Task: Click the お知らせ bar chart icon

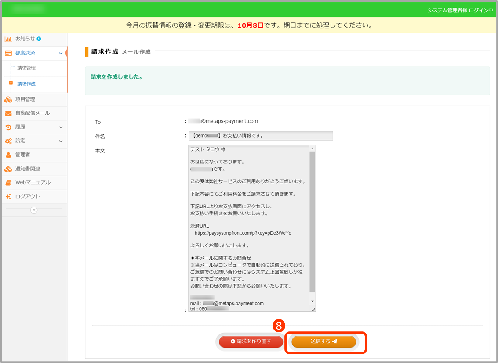Action: pyautogui.click(x=8, y=39)
